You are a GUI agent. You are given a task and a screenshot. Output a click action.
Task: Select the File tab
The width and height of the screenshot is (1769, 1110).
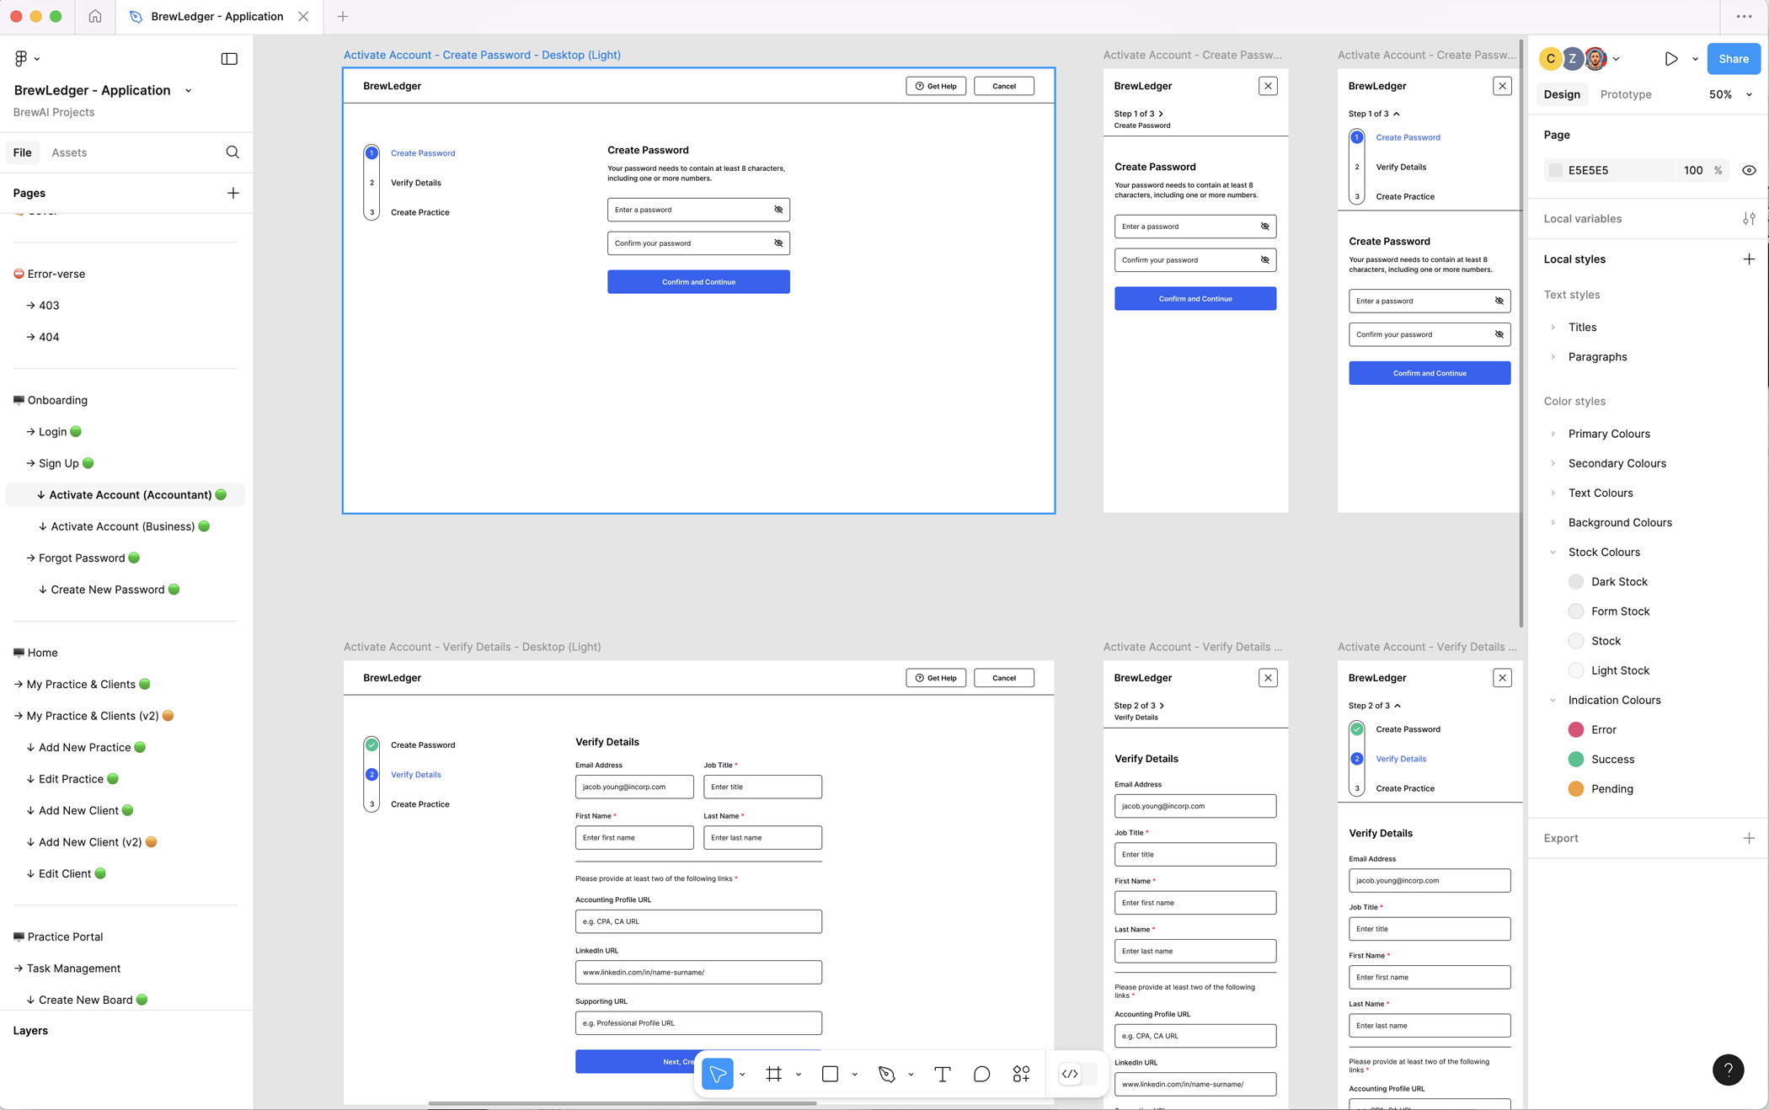tap(23, 152)
